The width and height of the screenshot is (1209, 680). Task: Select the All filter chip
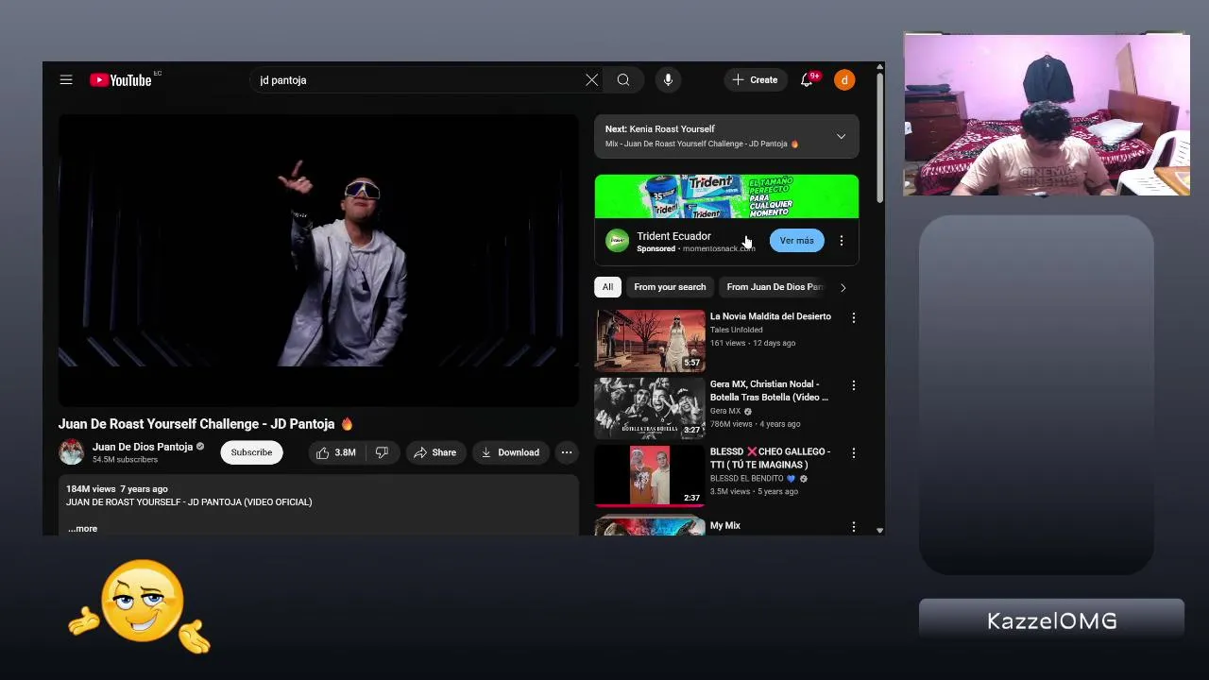click(607, 287)
